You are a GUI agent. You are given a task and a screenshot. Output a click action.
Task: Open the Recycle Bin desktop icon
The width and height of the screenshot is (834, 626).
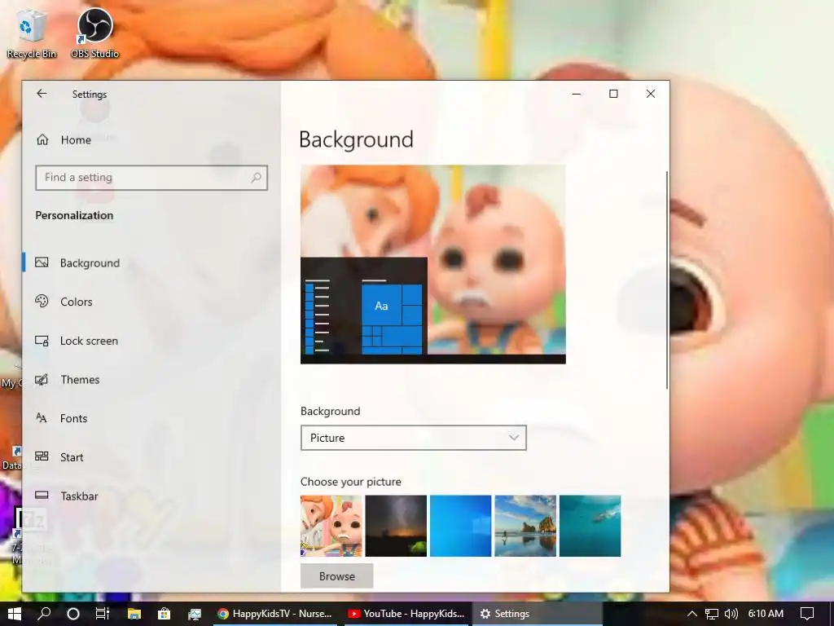pos(32,33)
